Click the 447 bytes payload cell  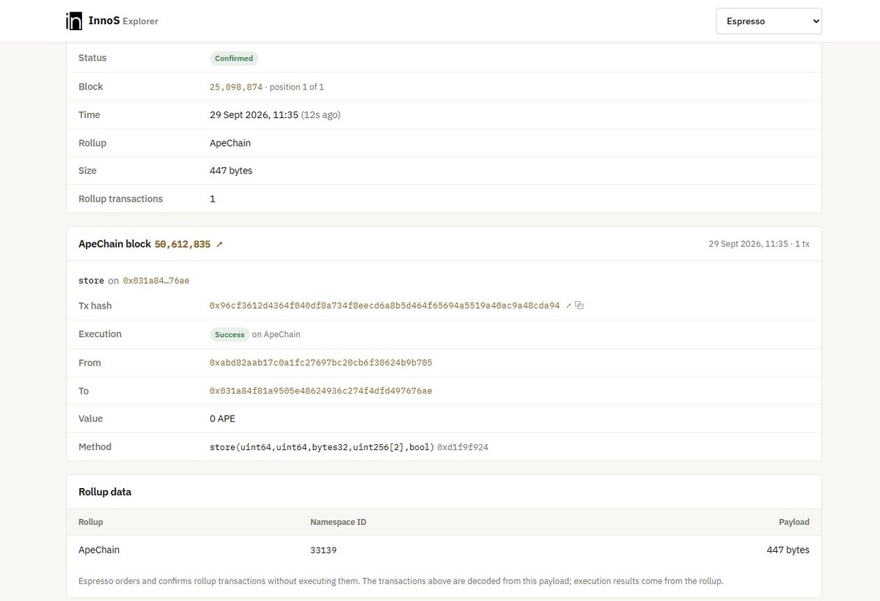click(x=788, y=550)
